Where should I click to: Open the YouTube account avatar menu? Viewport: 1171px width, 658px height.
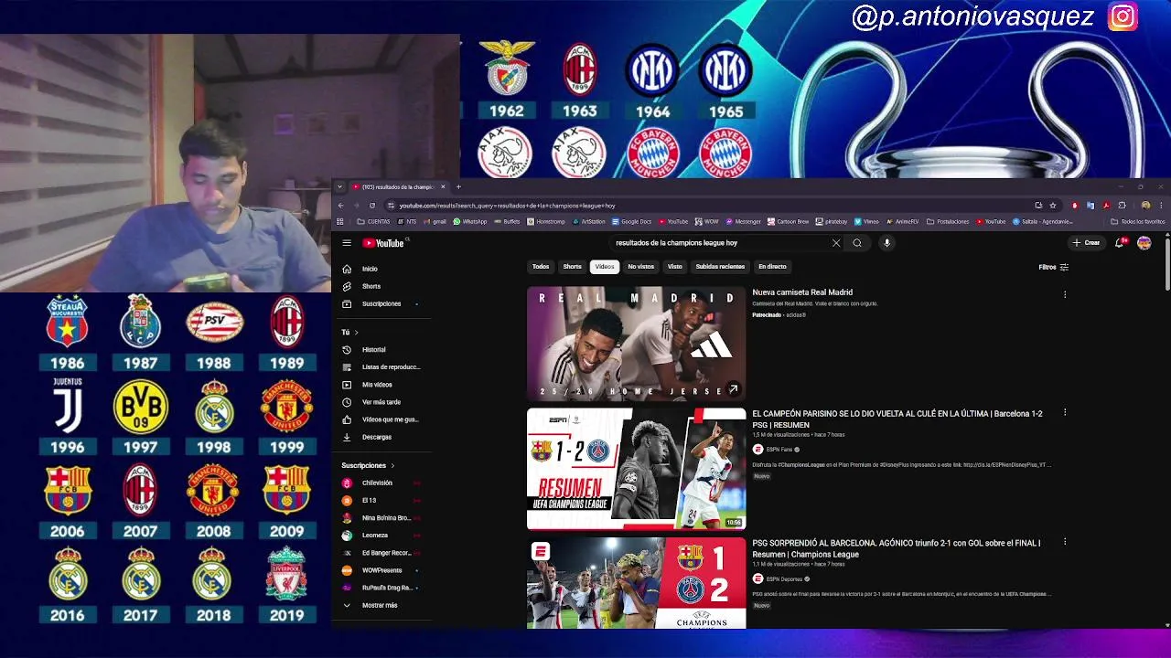pos(1144,243)
